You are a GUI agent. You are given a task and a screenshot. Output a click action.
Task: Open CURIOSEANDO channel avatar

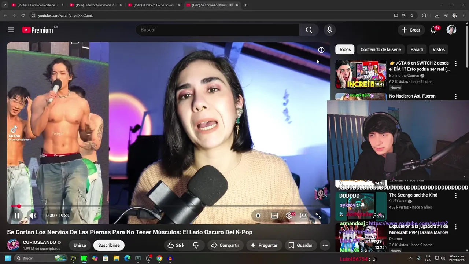[13, 245]
